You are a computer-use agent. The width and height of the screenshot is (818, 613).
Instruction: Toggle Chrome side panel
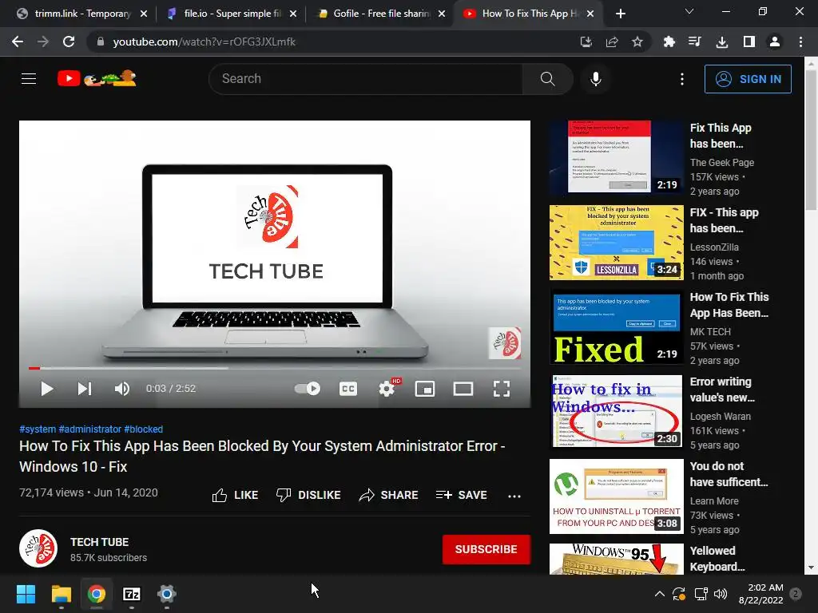point(749,42)
